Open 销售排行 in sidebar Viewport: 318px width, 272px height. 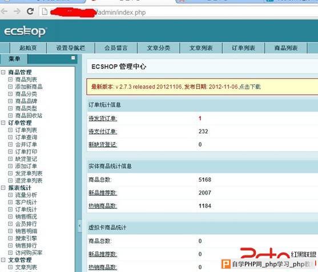[x=26, y=245]
